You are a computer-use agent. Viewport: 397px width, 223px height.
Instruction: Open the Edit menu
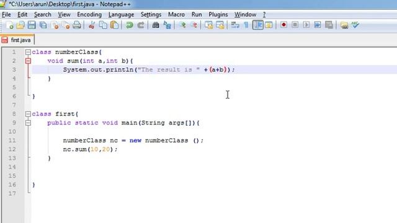coord(22,15)
